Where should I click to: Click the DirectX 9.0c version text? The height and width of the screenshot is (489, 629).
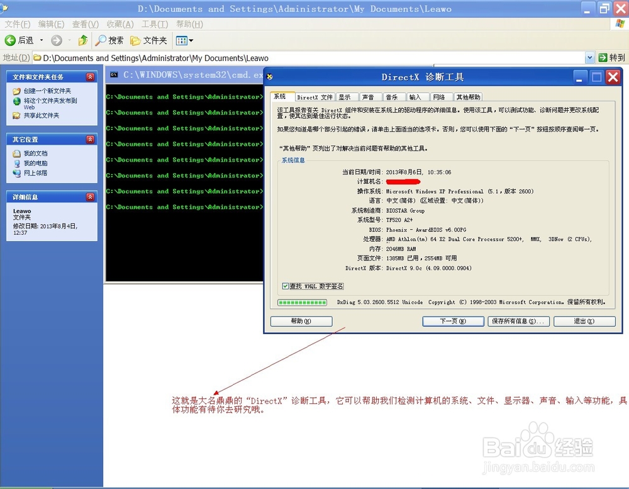429,268
